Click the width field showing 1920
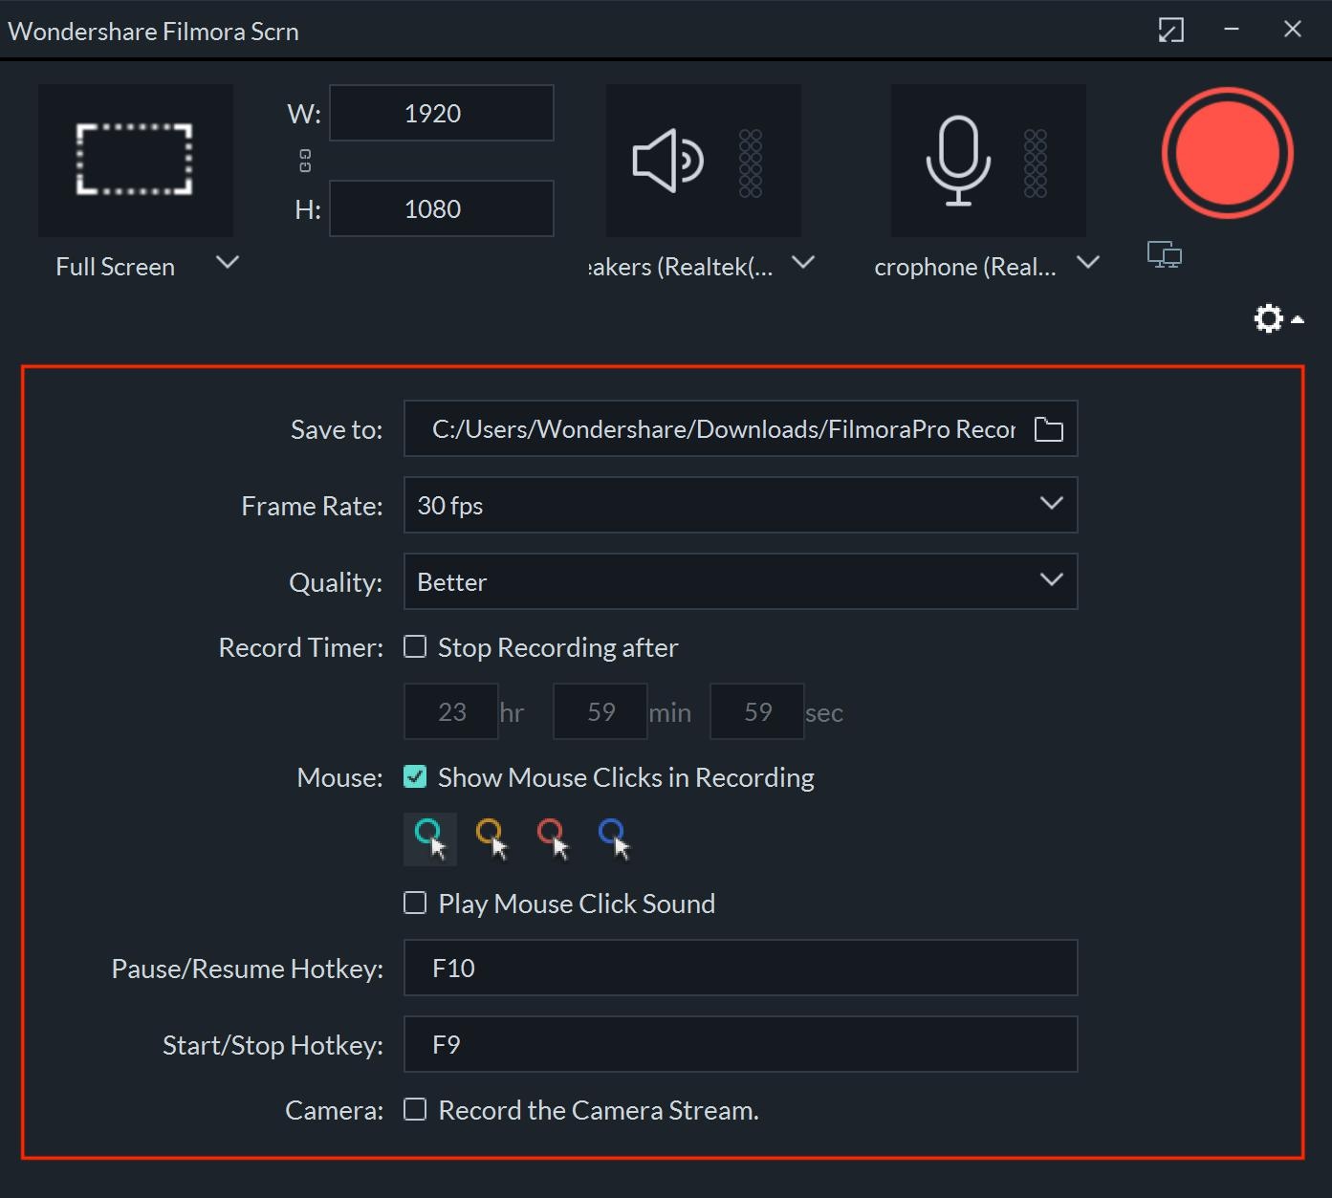This screenshot has width=1332, height=1198. [442, 113]
